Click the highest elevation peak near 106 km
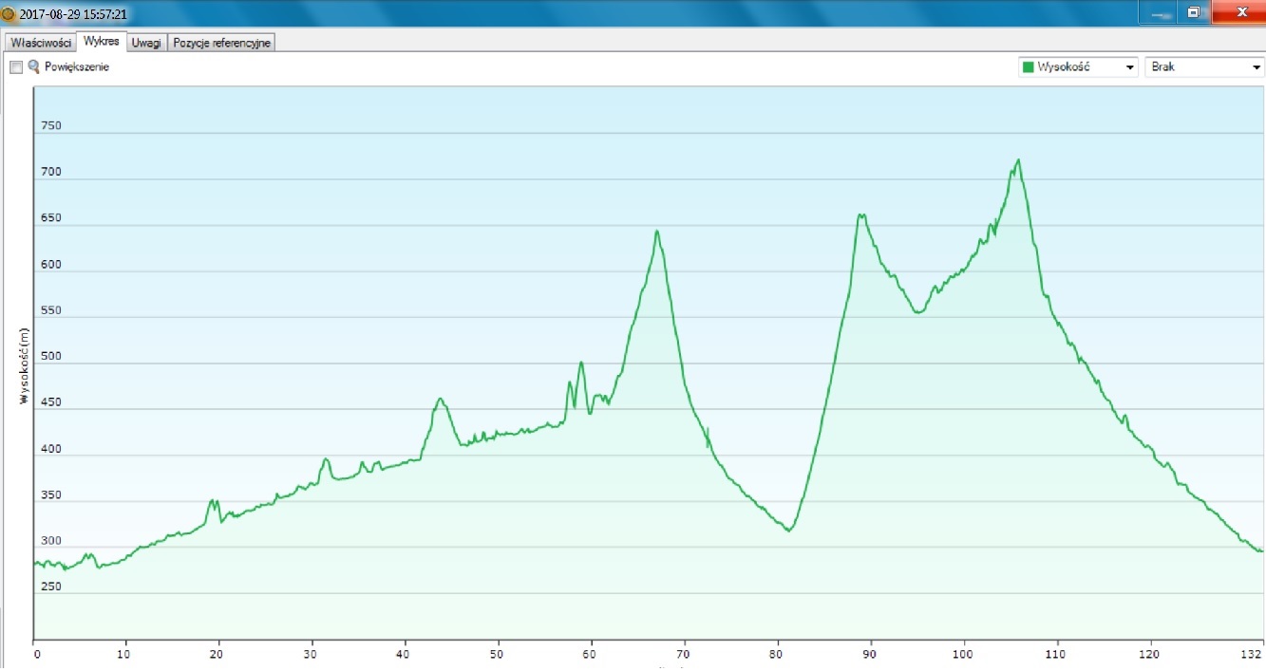The image size is (1266, 671). point(1018,160)
